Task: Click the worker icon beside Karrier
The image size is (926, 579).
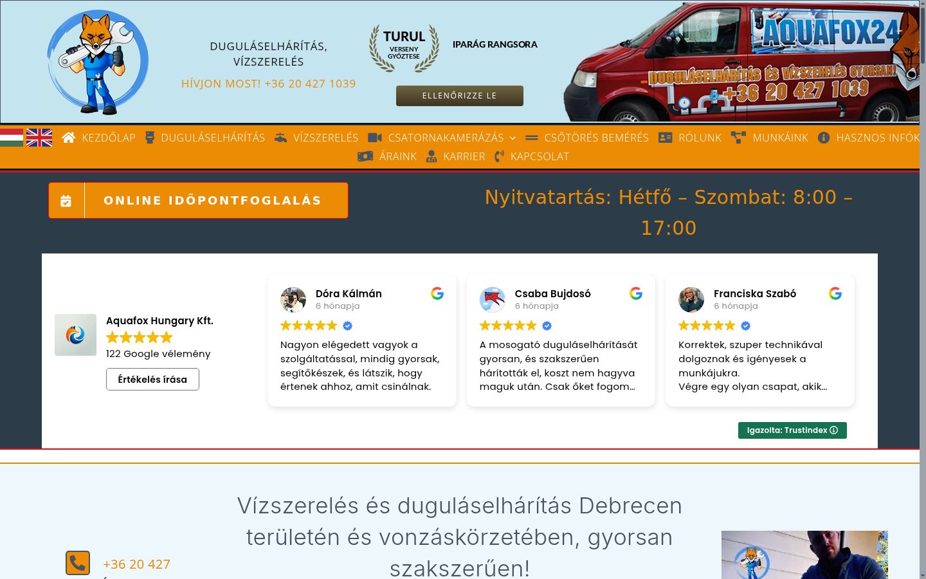Action: [x=431, y=156]
